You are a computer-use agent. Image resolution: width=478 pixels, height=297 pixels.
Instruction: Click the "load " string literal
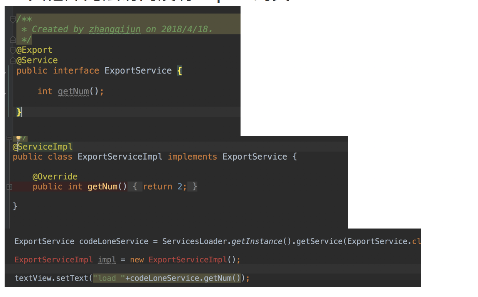[x=109, y=278]
